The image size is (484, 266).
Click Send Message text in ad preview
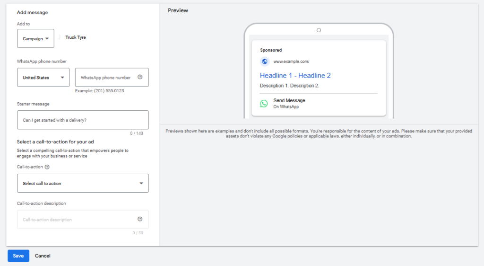289,100
